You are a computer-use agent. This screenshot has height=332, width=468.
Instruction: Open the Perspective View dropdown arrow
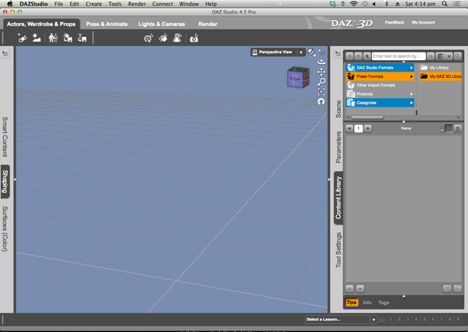pyautogui.click(x=301, y=52)
